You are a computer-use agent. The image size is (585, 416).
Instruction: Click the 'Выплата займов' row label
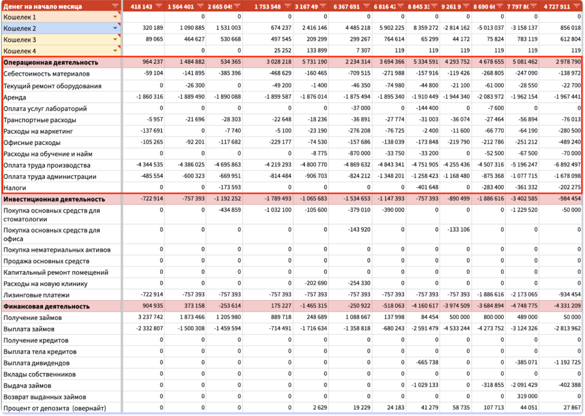[x=29, y=329]
